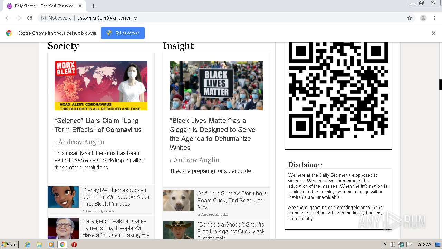Open the Black Lives Matter protest thumbnail
The image size is (442, 249).
[216, 86]
